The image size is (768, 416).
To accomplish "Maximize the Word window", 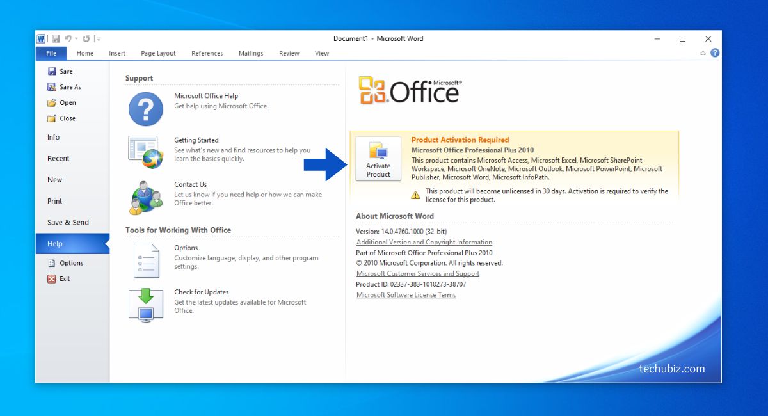I will pyautogui.click(x=683, y=38).
